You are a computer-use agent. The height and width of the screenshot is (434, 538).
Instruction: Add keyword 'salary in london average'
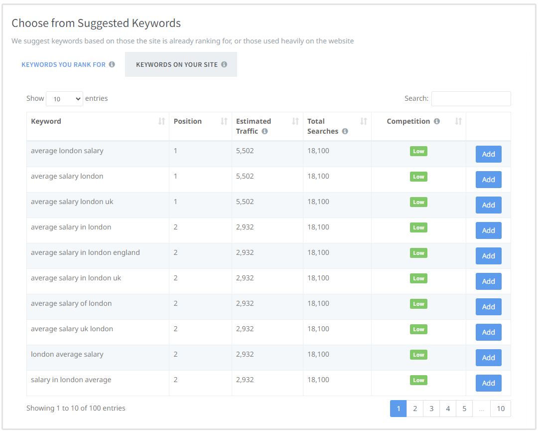488,383
